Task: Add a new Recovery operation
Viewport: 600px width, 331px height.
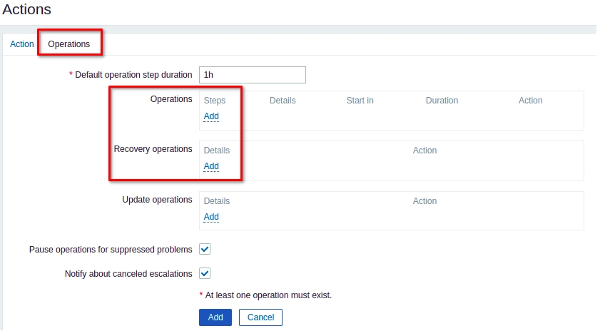Action: click(x=211, y=166)
